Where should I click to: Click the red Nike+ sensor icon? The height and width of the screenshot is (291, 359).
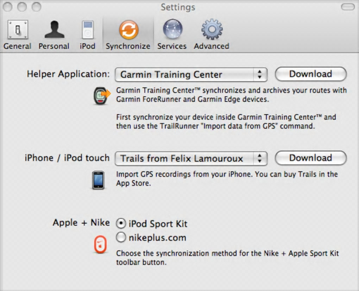pos(100,244)
